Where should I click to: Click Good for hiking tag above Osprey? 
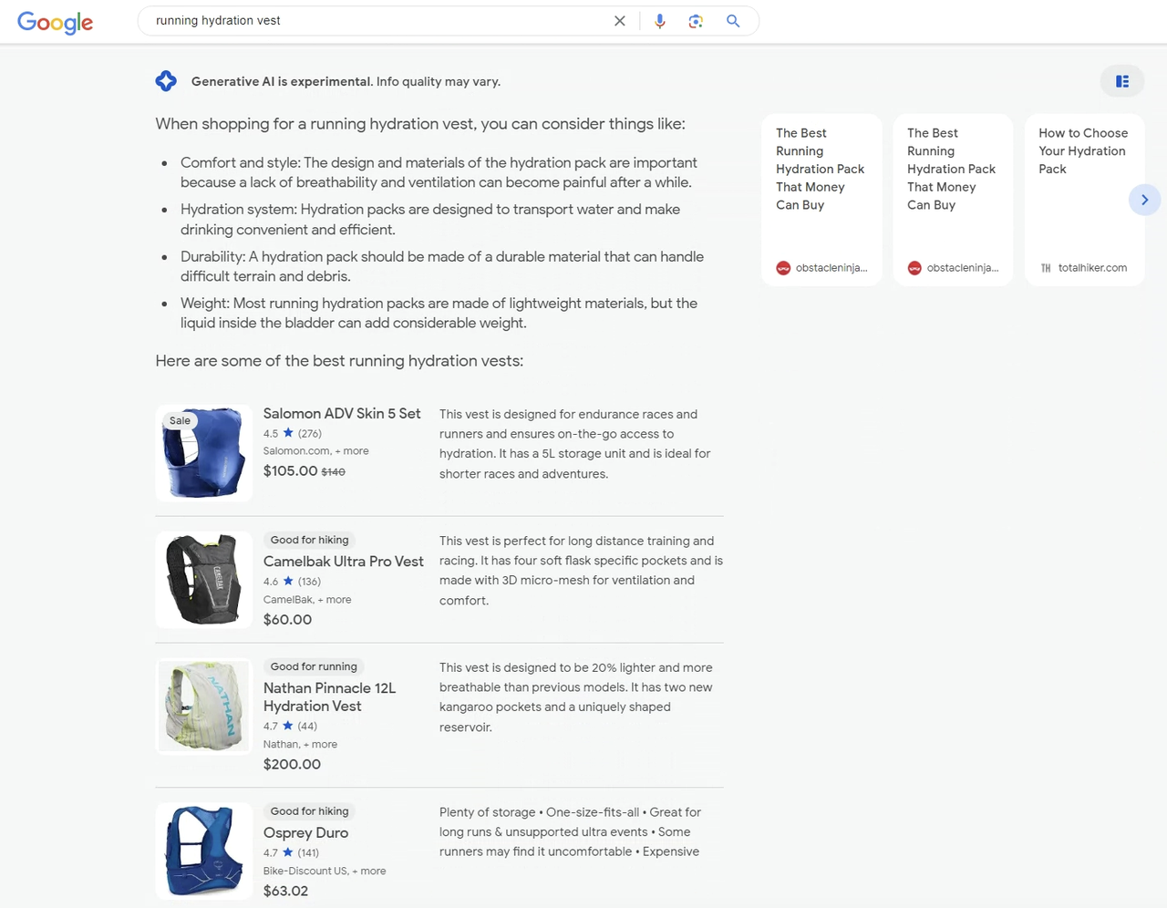[x=309, y=810]
